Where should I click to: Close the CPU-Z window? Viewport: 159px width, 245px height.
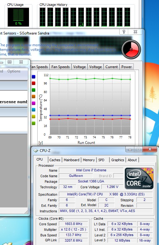tap(150, 149)
